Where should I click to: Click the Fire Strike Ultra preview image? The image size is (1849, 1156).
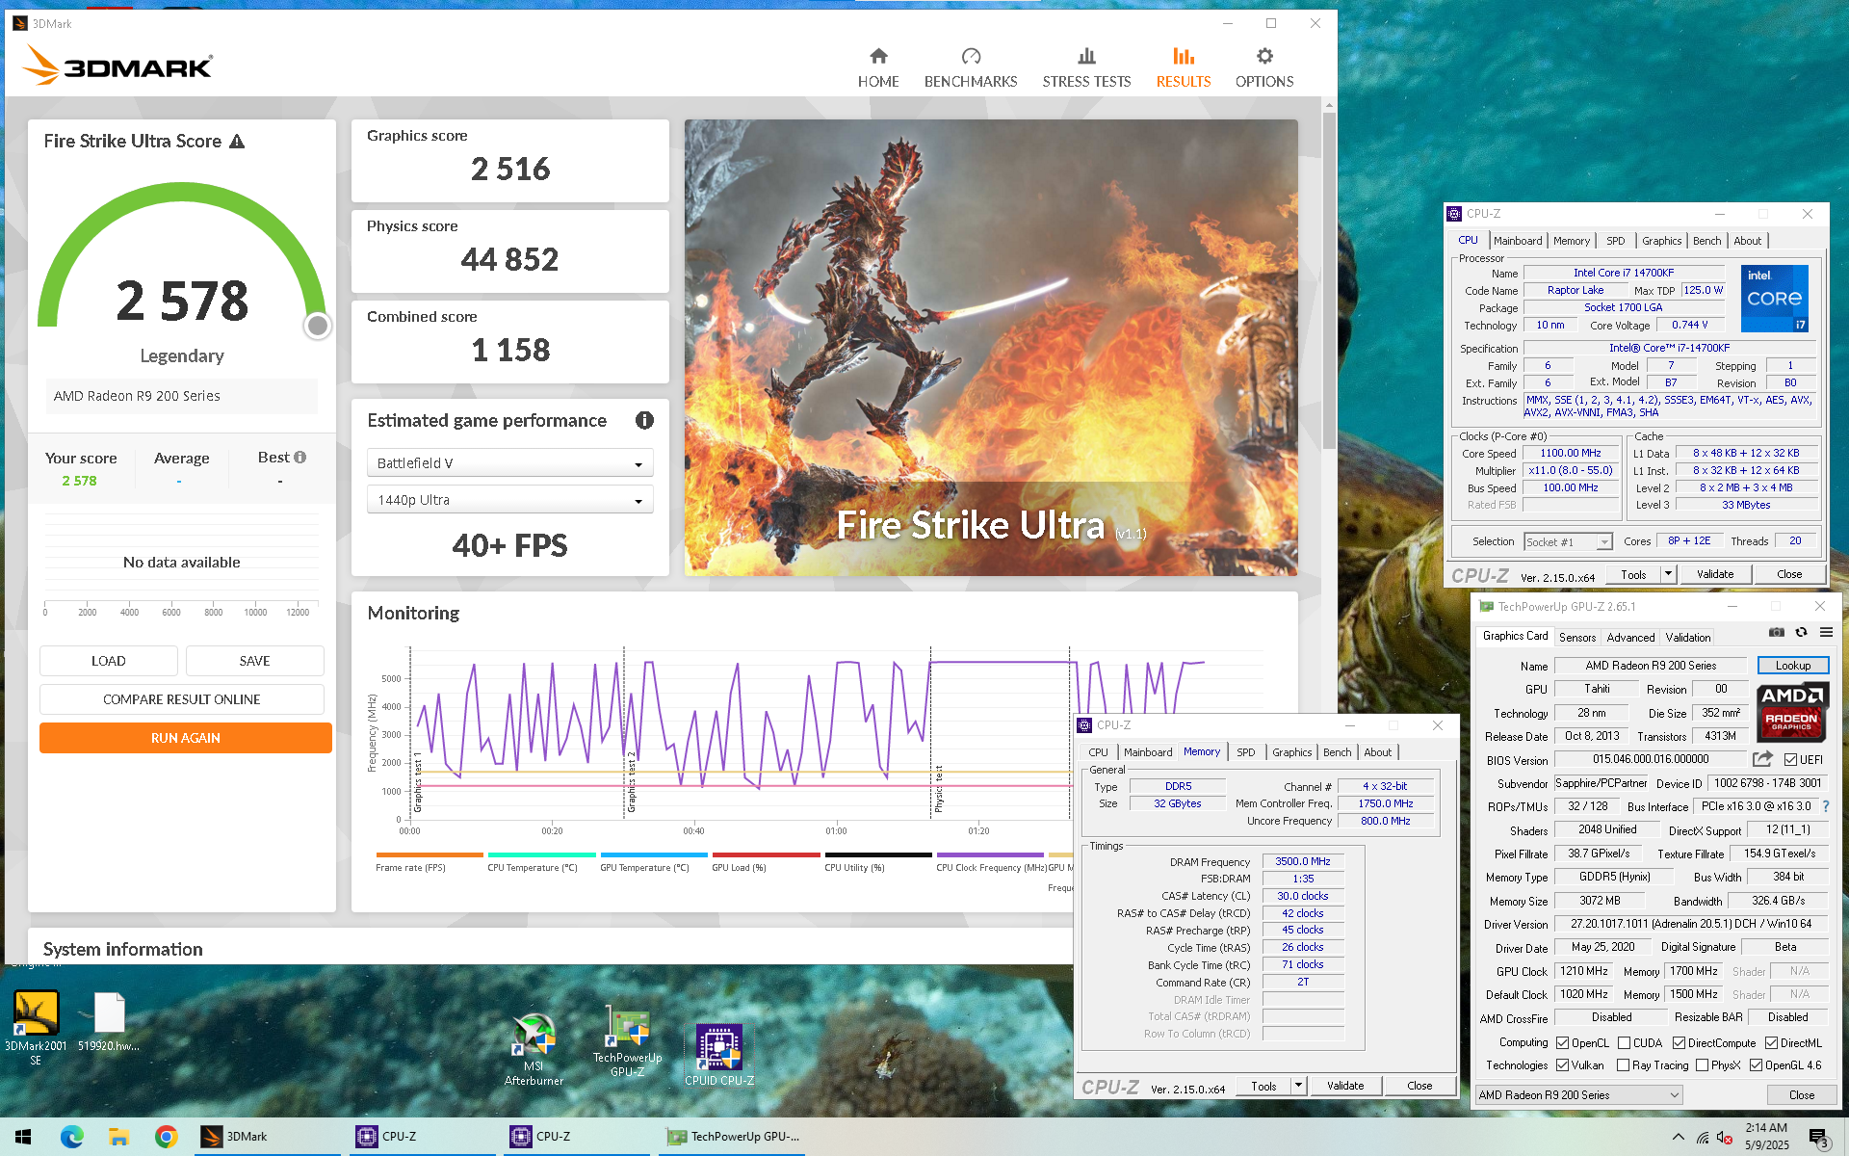point(991,348)
